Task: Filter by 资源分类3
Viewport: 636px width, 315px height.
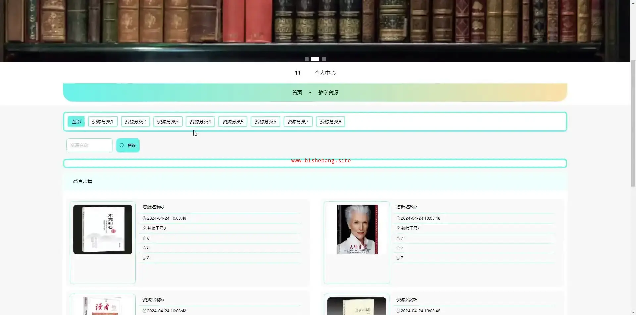Action: click(168, 122)
